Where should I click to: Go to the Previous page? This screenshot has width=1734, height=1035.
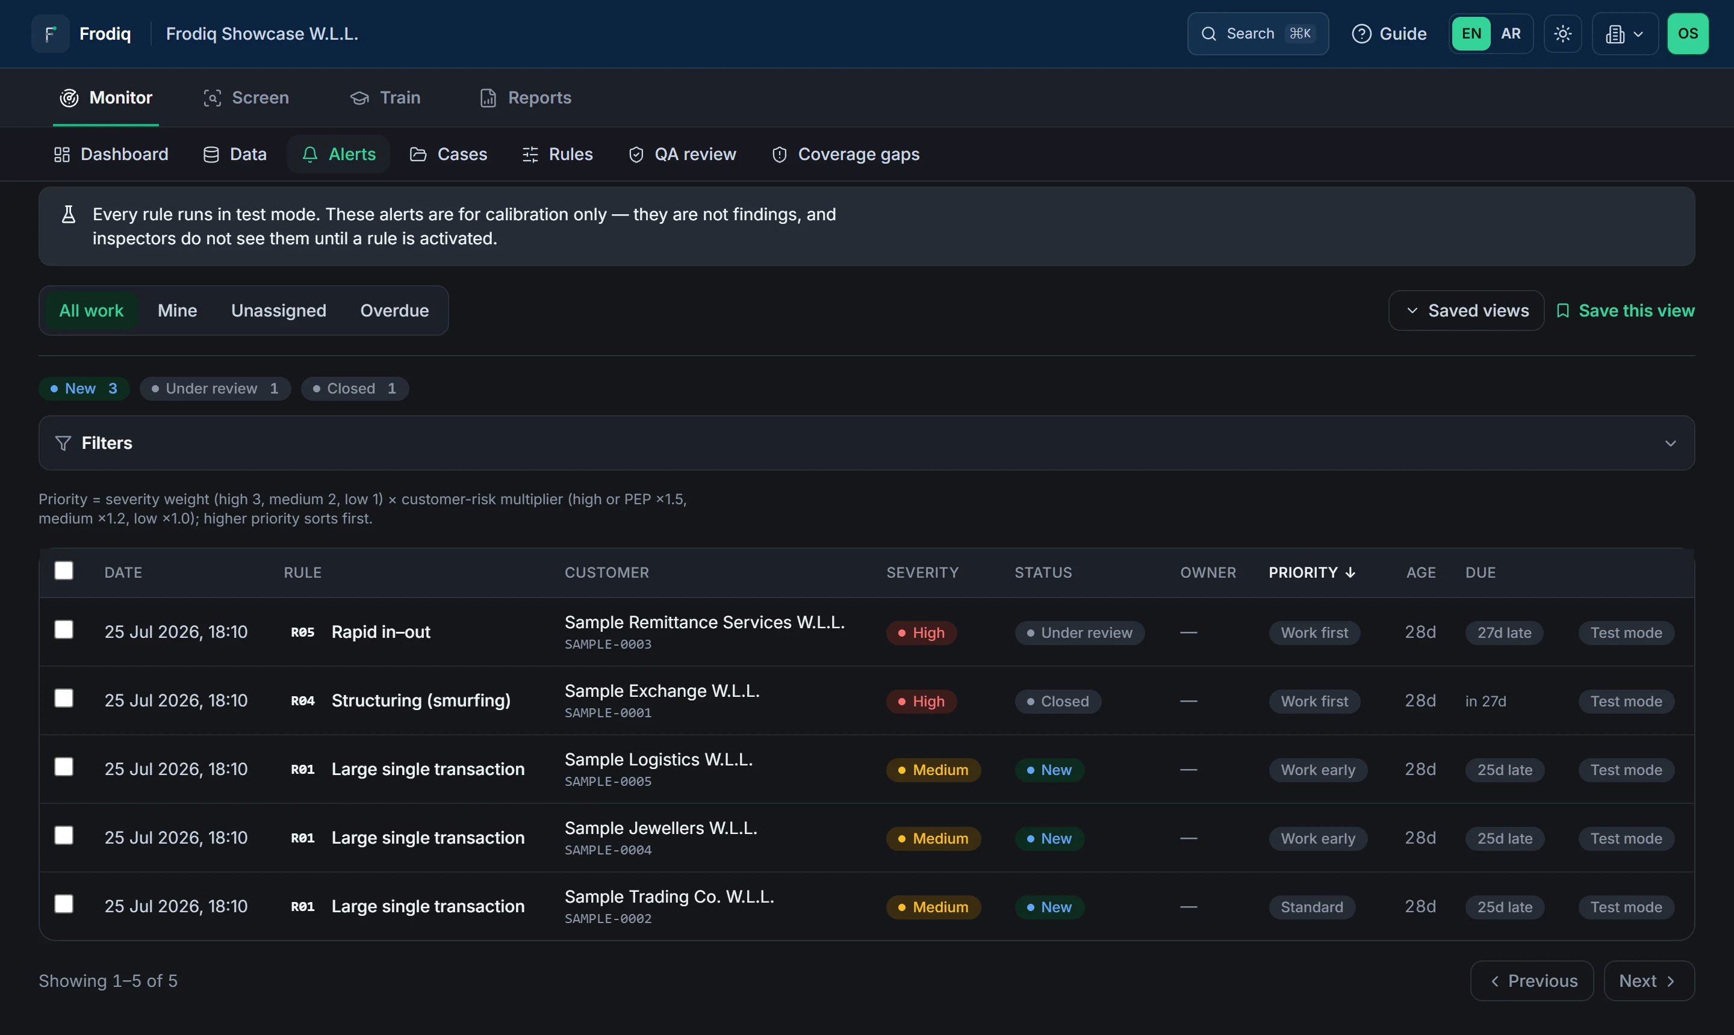coord(1532,981)
